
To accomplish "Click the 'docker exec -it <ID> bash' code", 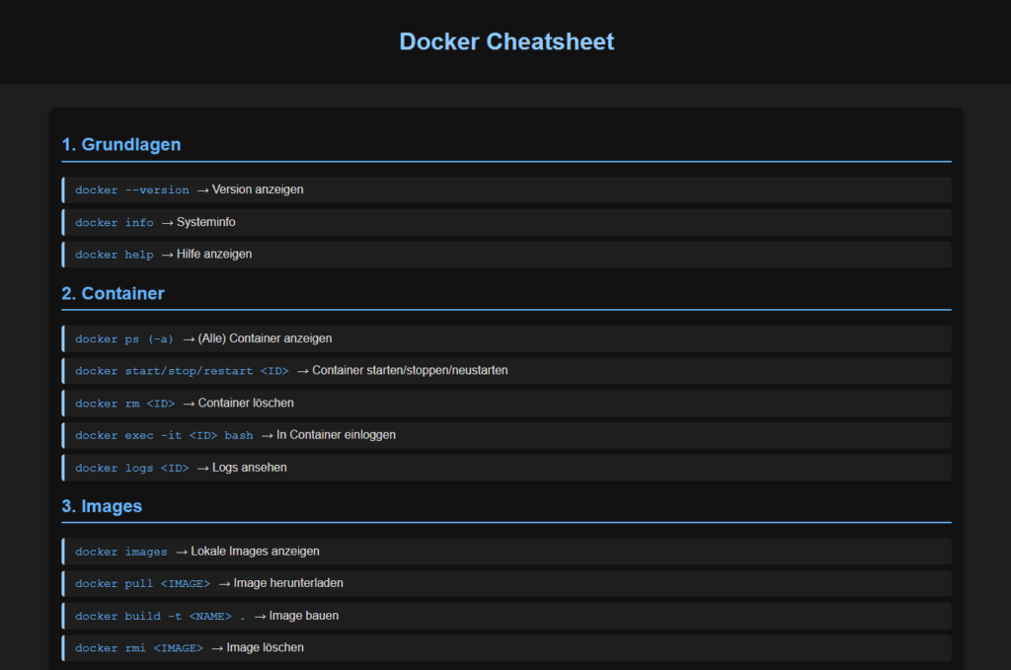I will click(x=164, y=436).
